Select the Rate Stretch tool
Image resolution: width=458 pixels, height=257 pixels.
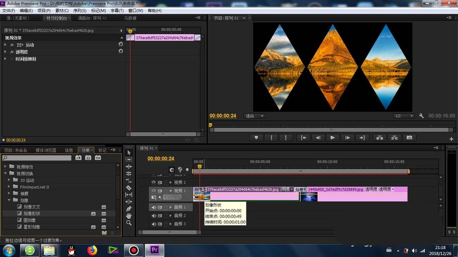(129, 181)
